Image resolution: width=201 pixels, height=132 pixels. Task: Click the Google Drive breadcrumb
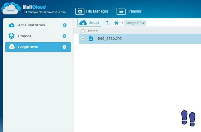point(135,23)
